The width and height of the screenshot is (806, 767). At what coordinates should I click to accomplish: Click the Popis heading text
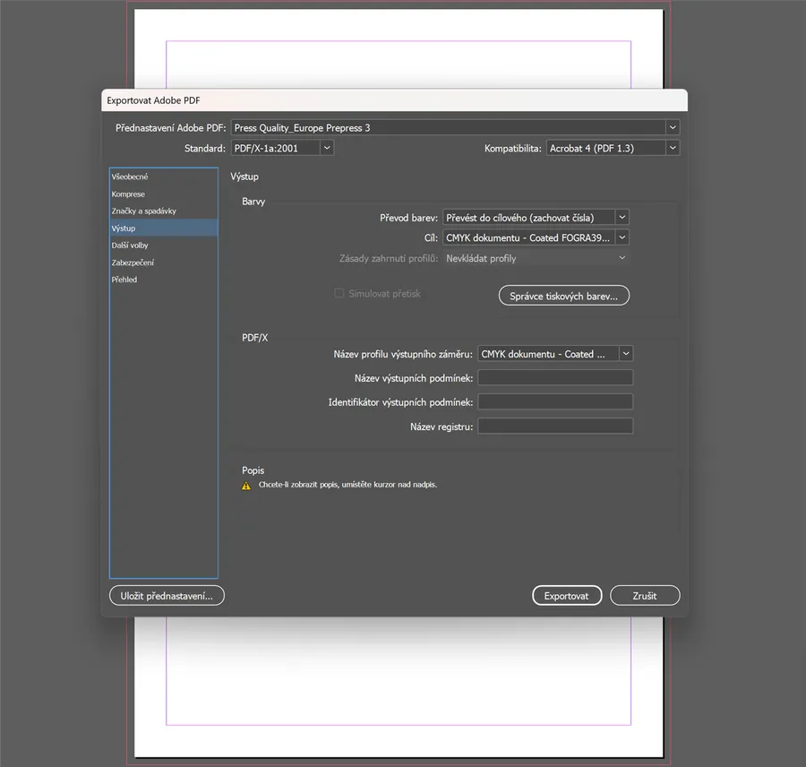click(253, 470)
